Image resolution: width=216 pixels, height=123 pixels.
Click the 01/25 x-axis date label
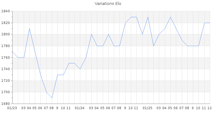(x=148, y=108)
